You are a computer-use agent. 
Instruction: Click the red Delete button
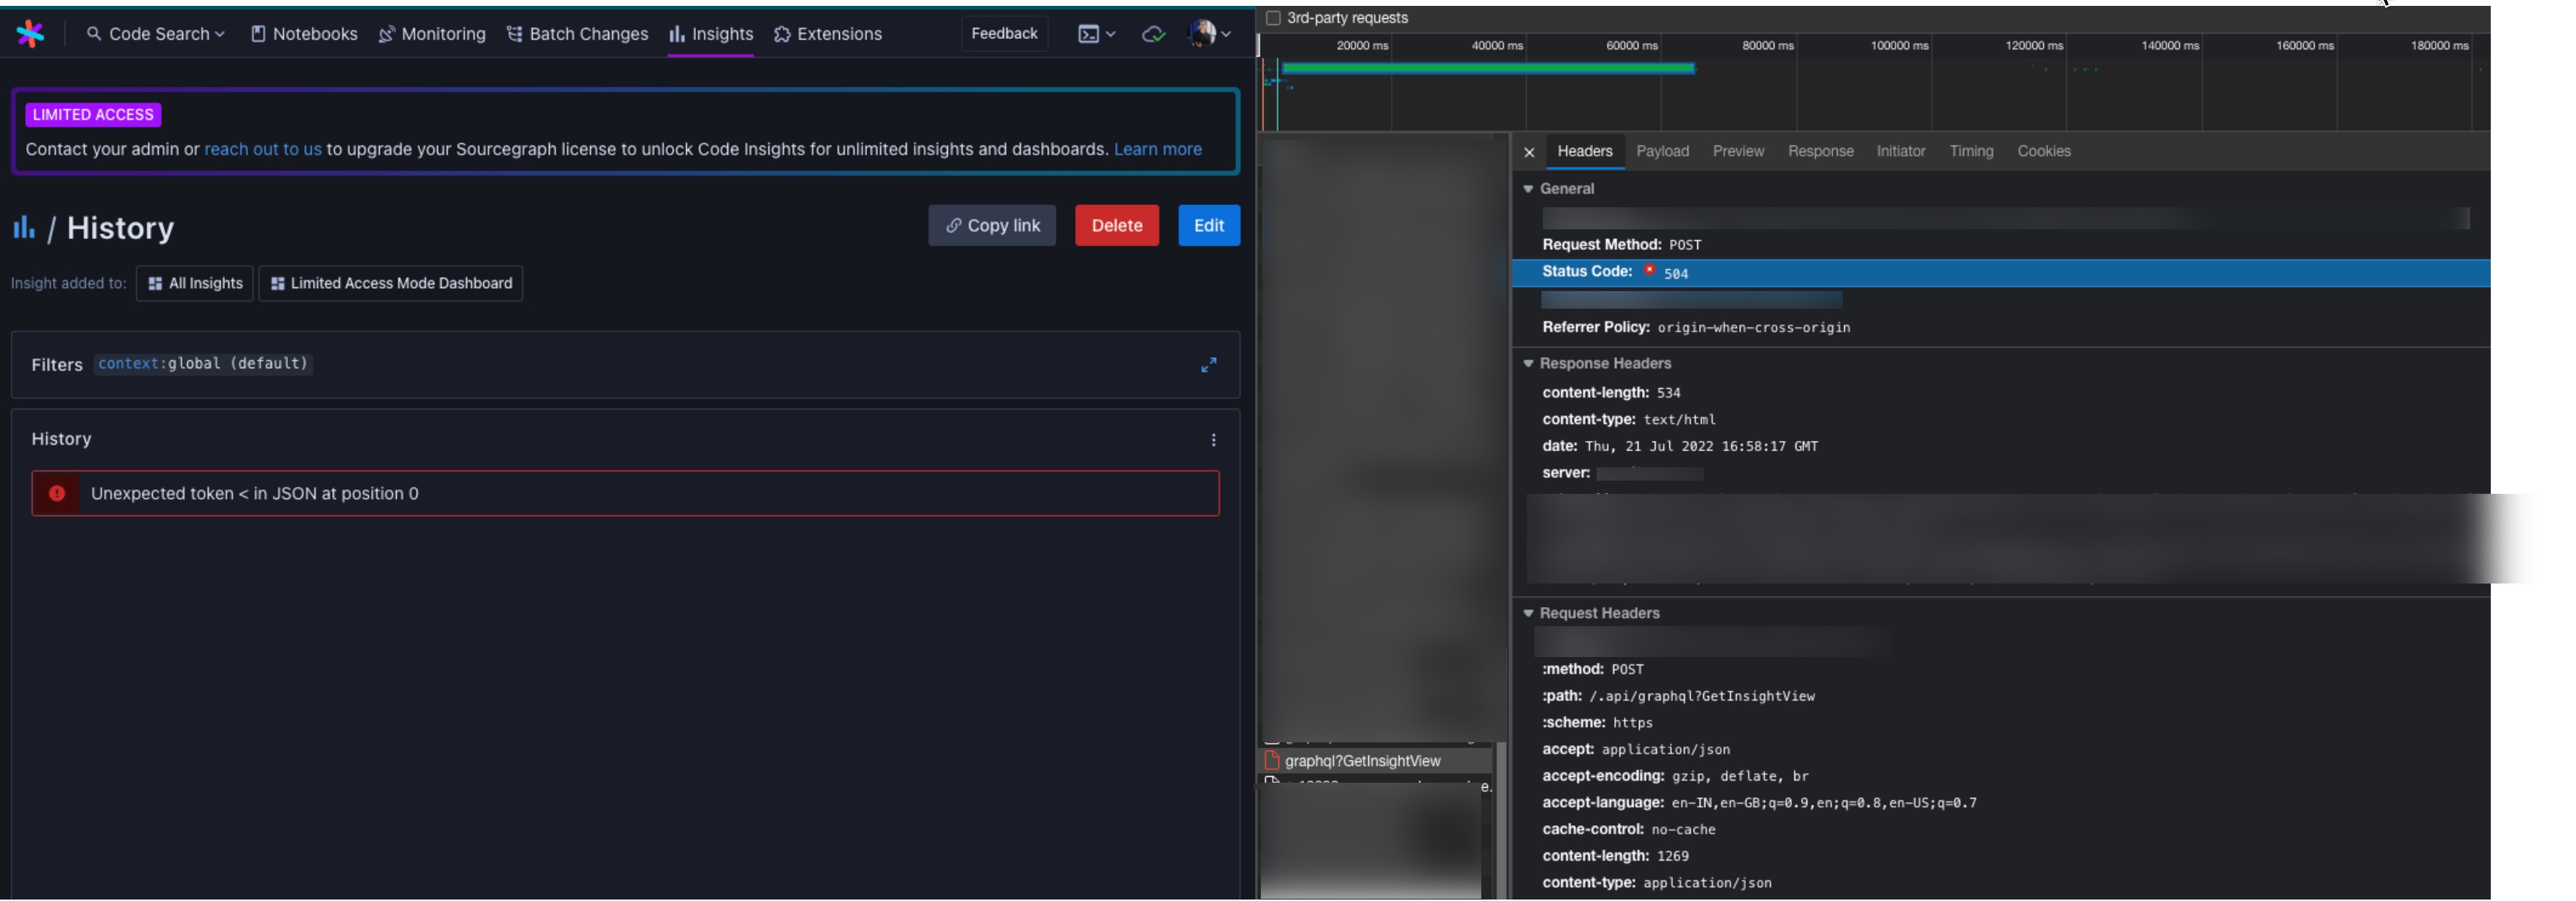pos(1116,226)
